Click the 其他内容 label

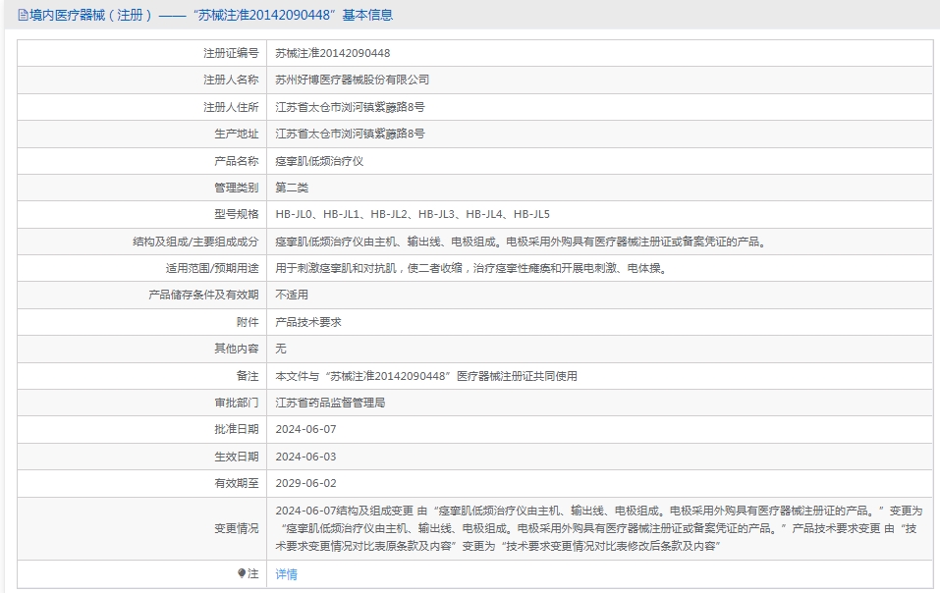pos(236,349)
